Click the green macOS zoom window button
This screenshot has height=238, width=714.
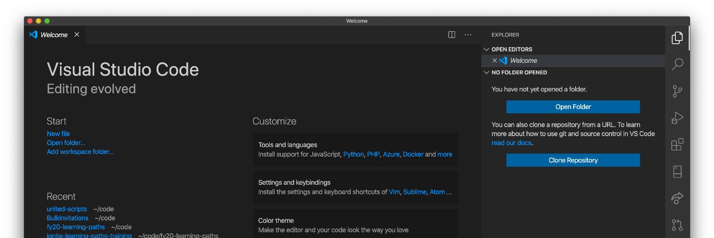[x=47, y=21]
